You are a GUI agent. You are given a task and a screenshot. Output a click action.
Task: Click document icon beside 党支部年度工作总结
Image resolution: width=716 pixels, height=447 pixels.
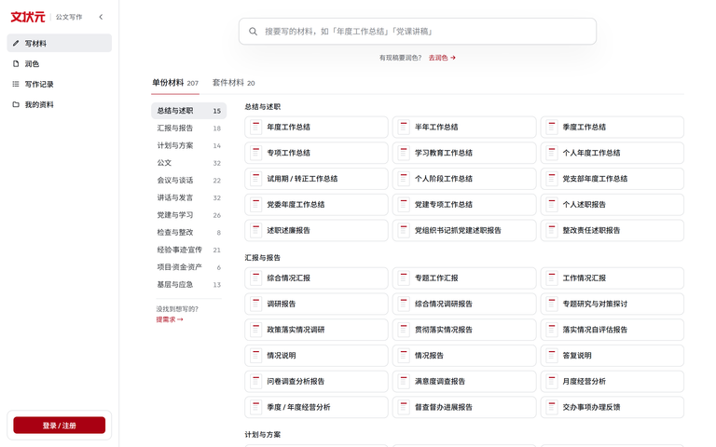click(x=552, y=179)
